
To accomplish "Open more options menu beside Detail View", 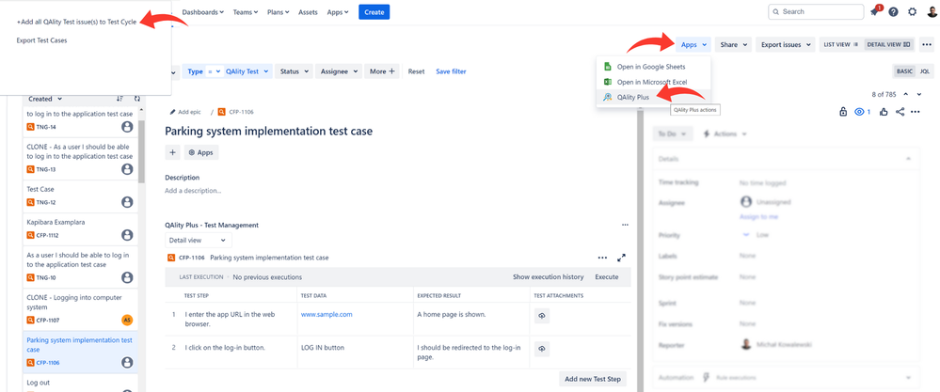I will click(928, 44).
